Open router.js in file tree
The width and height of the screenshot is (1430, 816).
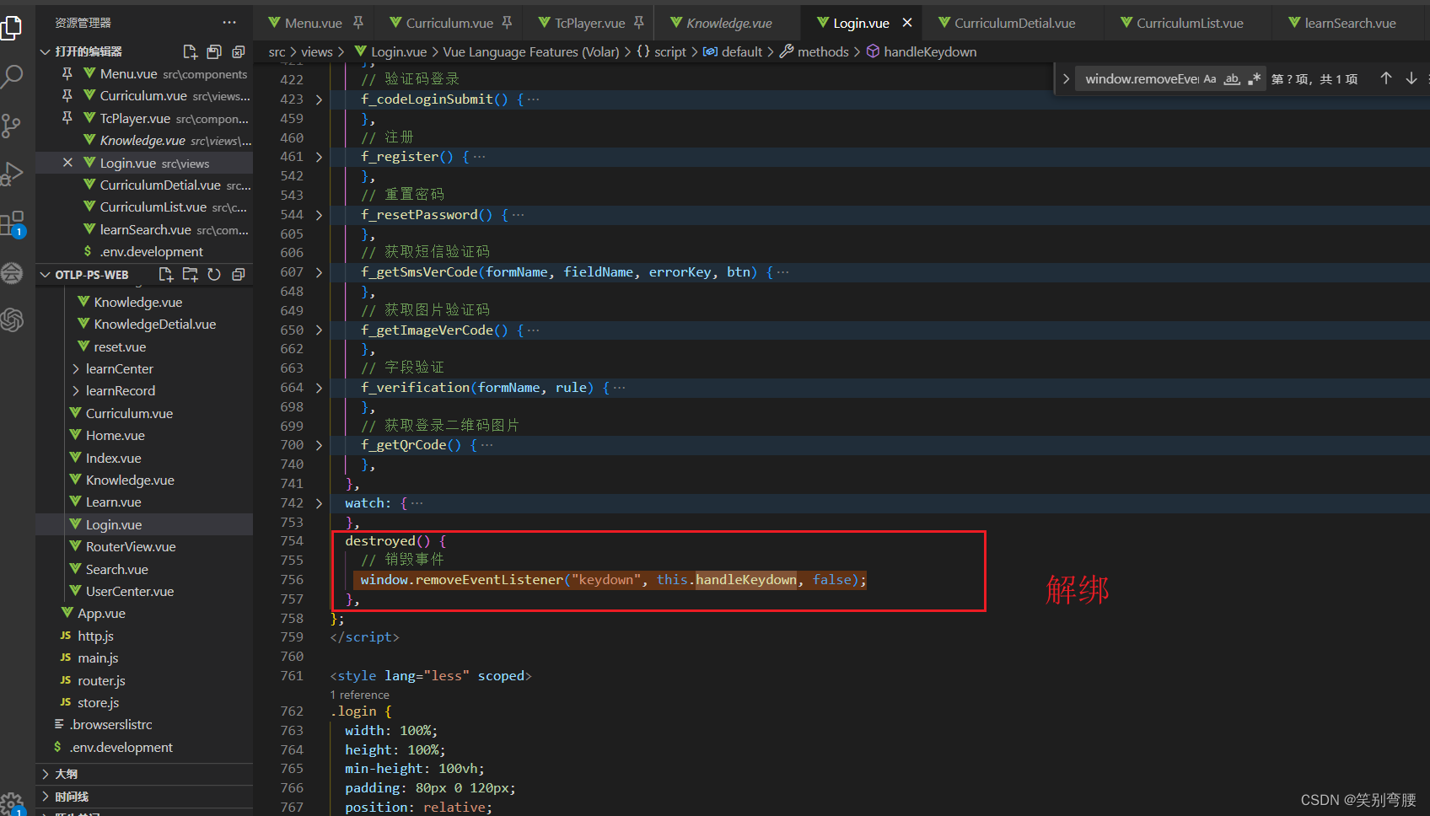click(x=101, y=681)
